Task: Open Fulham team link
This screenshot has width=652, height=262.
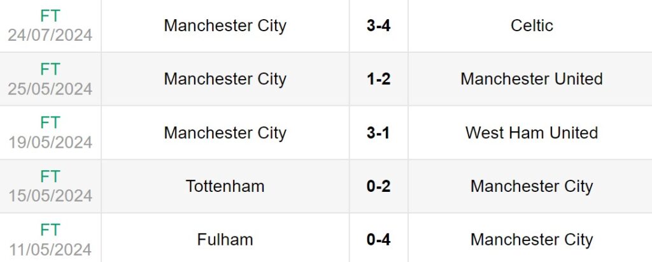Action: tap(225, 240)
